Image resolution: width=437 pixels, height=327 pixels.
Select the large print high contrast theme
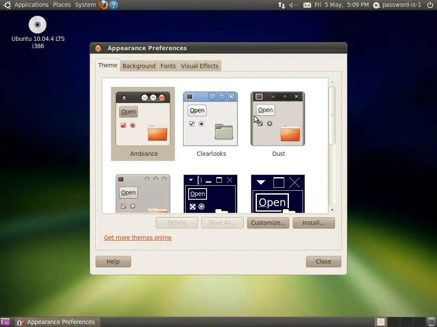coord(277,194)
